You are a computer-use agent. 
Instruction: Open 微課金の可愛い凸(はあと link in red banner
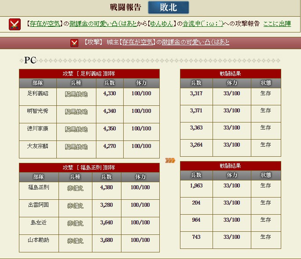coord(195,42)
